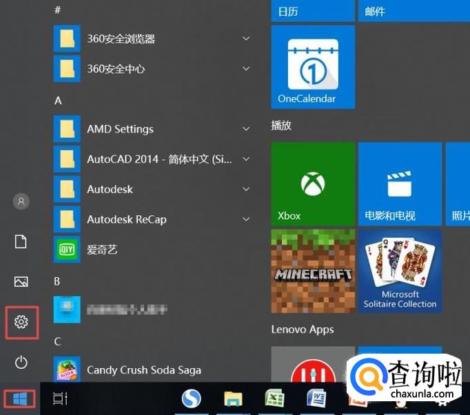Open File Explorer from taskbar
Screen dimensions: 470x415
tap(233, 399)
